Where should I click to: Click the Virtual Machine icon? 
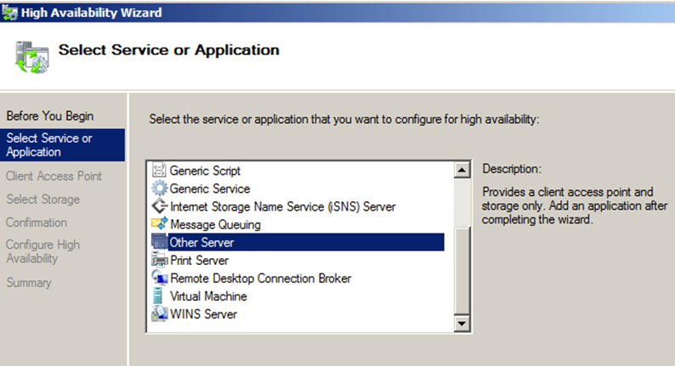click(x=158, y=296)
